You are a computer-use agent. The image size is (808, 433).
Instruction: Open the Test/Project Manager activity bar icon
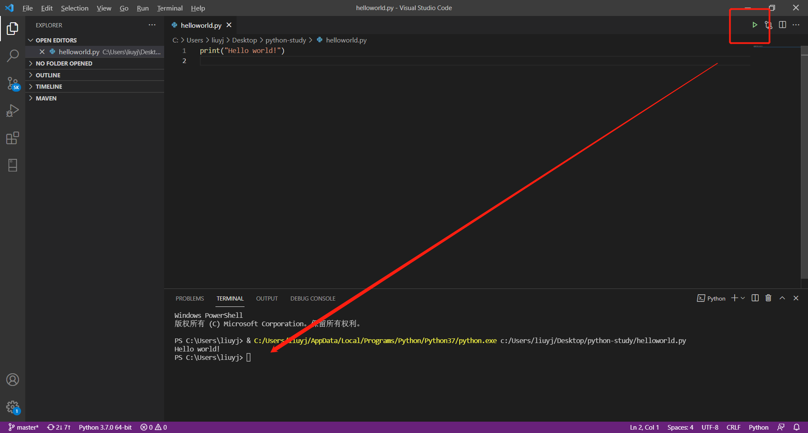[13, 165]
